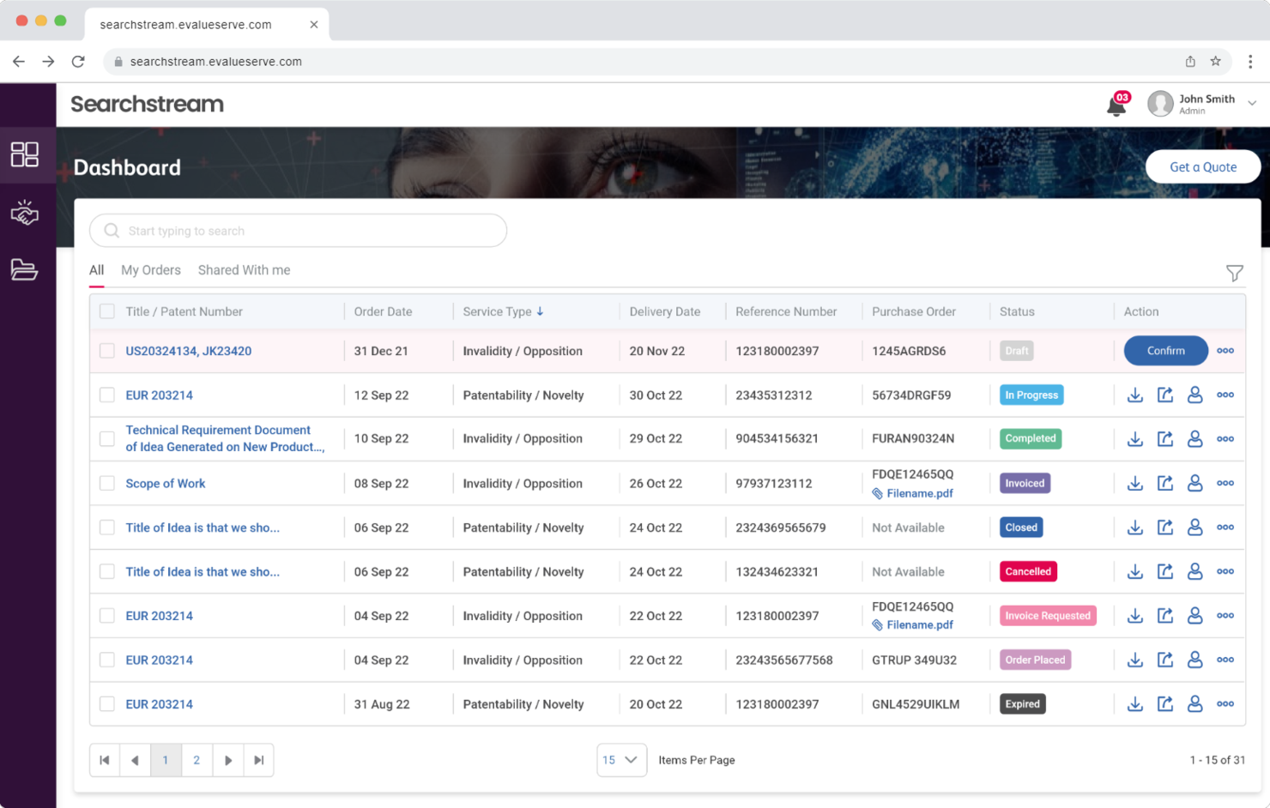Share the In Progress EUR 203214 order
The height and width of the screenshot is (808, 1270).
(1164, 395)
